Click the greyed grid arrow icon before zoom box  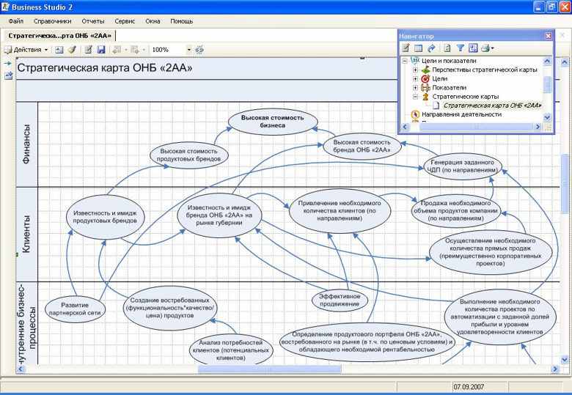click(x=135, y=50)
